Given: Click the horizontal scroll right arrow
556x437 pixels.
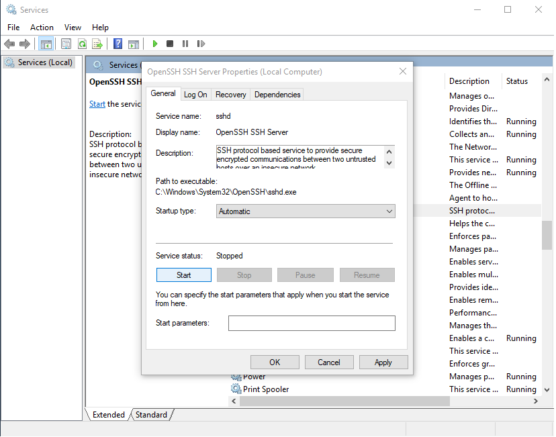Looking at the screenshot, I should [535, 401].
